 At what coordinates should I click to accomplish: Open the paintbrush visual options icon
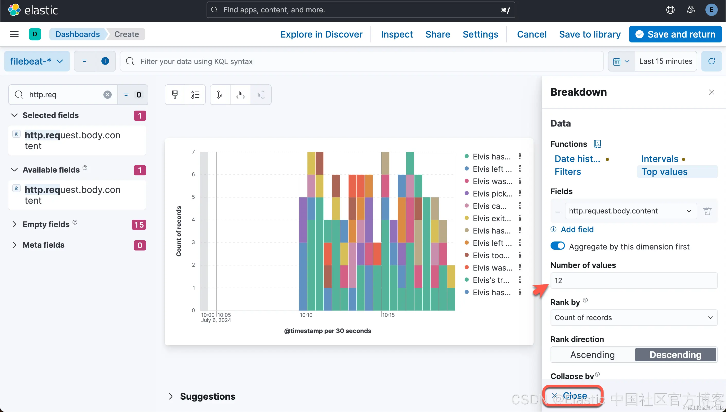(x=175, y=94)
